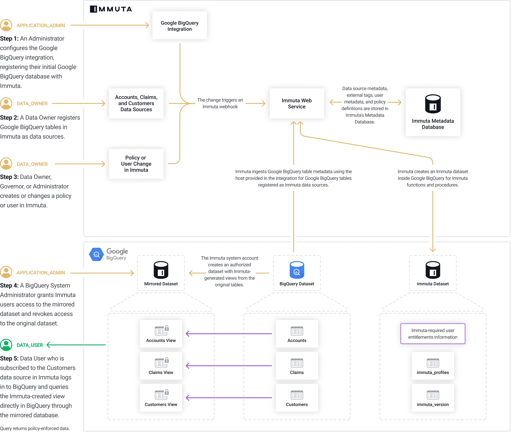Image resolution: width=511 pixels, height=432 pixels.
Task: Click the Immuta logo at top
Action: click(x=111, y=9)
